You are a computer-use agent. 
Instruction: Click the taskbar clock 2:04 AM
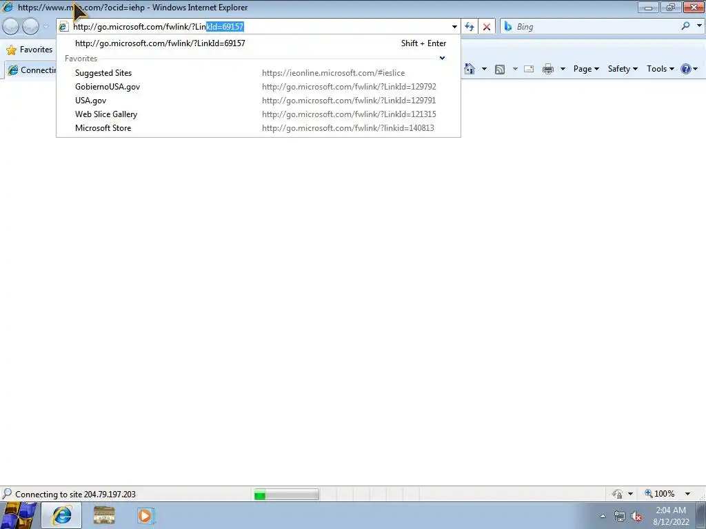pyautogui.click(x=671, y=510)
